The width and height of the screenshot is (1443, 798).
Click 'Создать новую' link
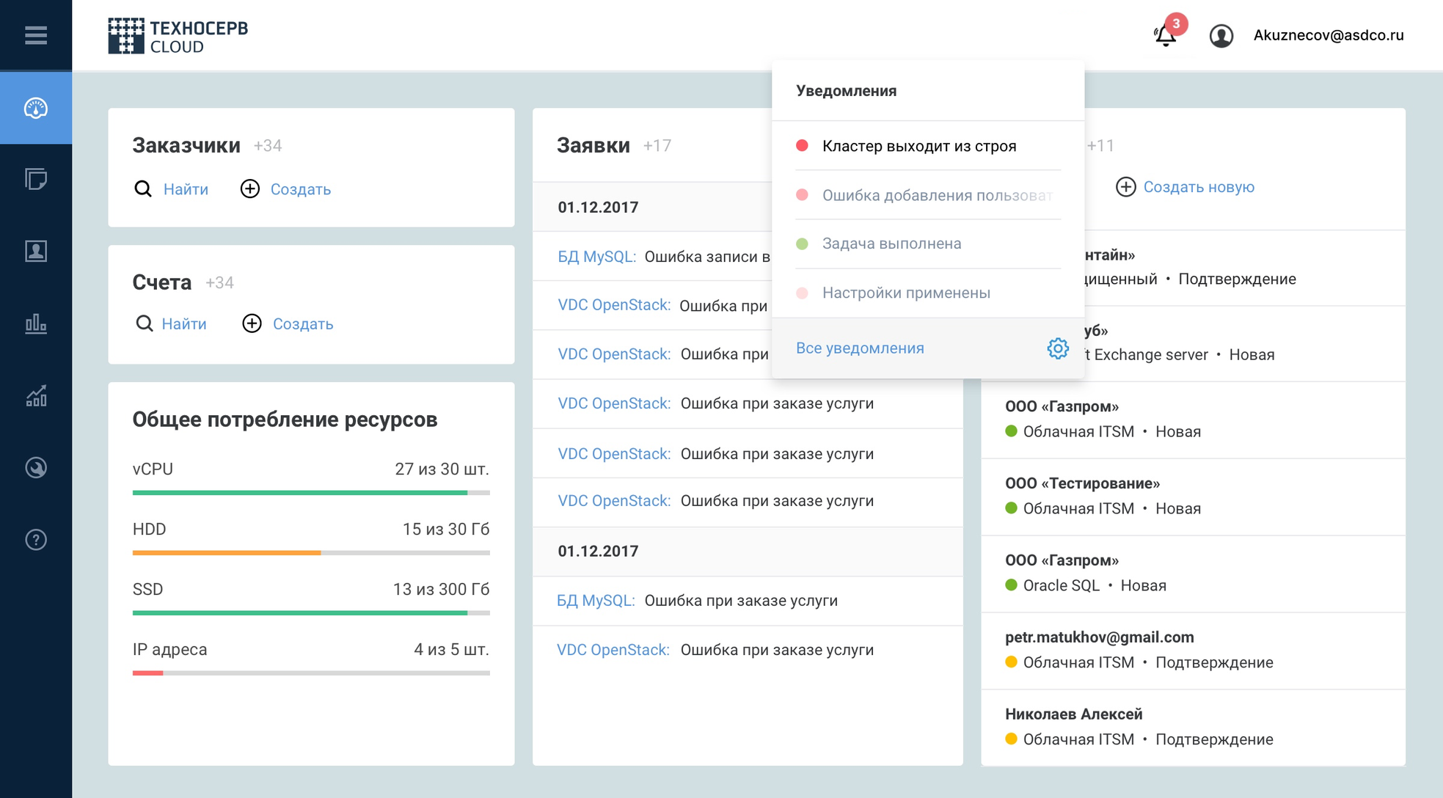click(1198, 187)
